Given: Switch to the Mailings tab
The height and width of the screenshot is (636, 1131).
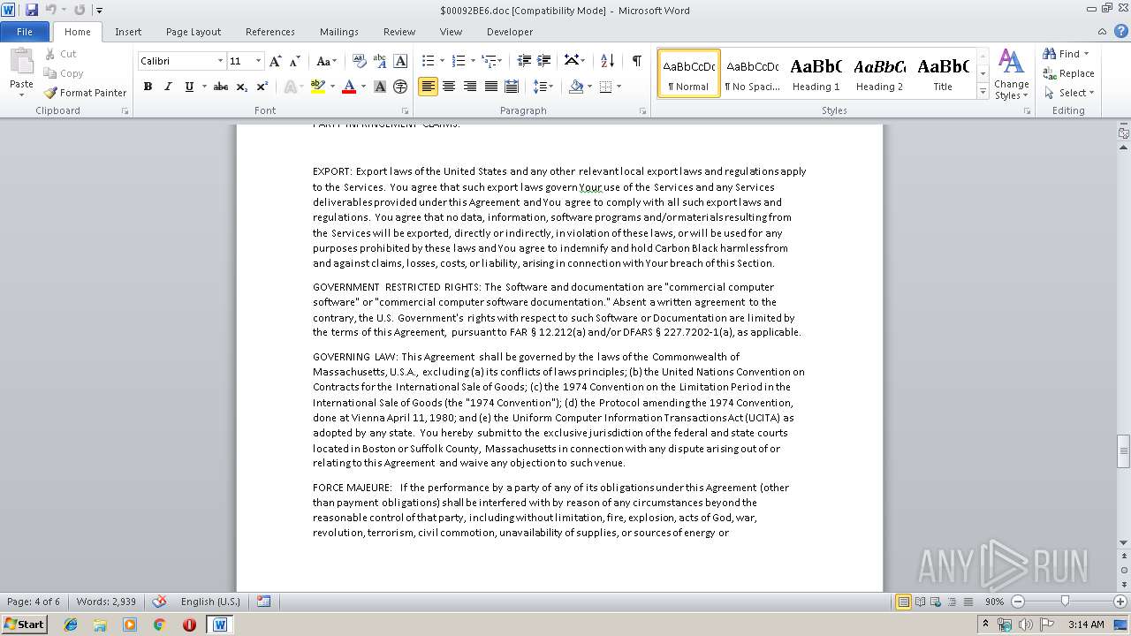Looking at the screenshot, I should [339, 32].
